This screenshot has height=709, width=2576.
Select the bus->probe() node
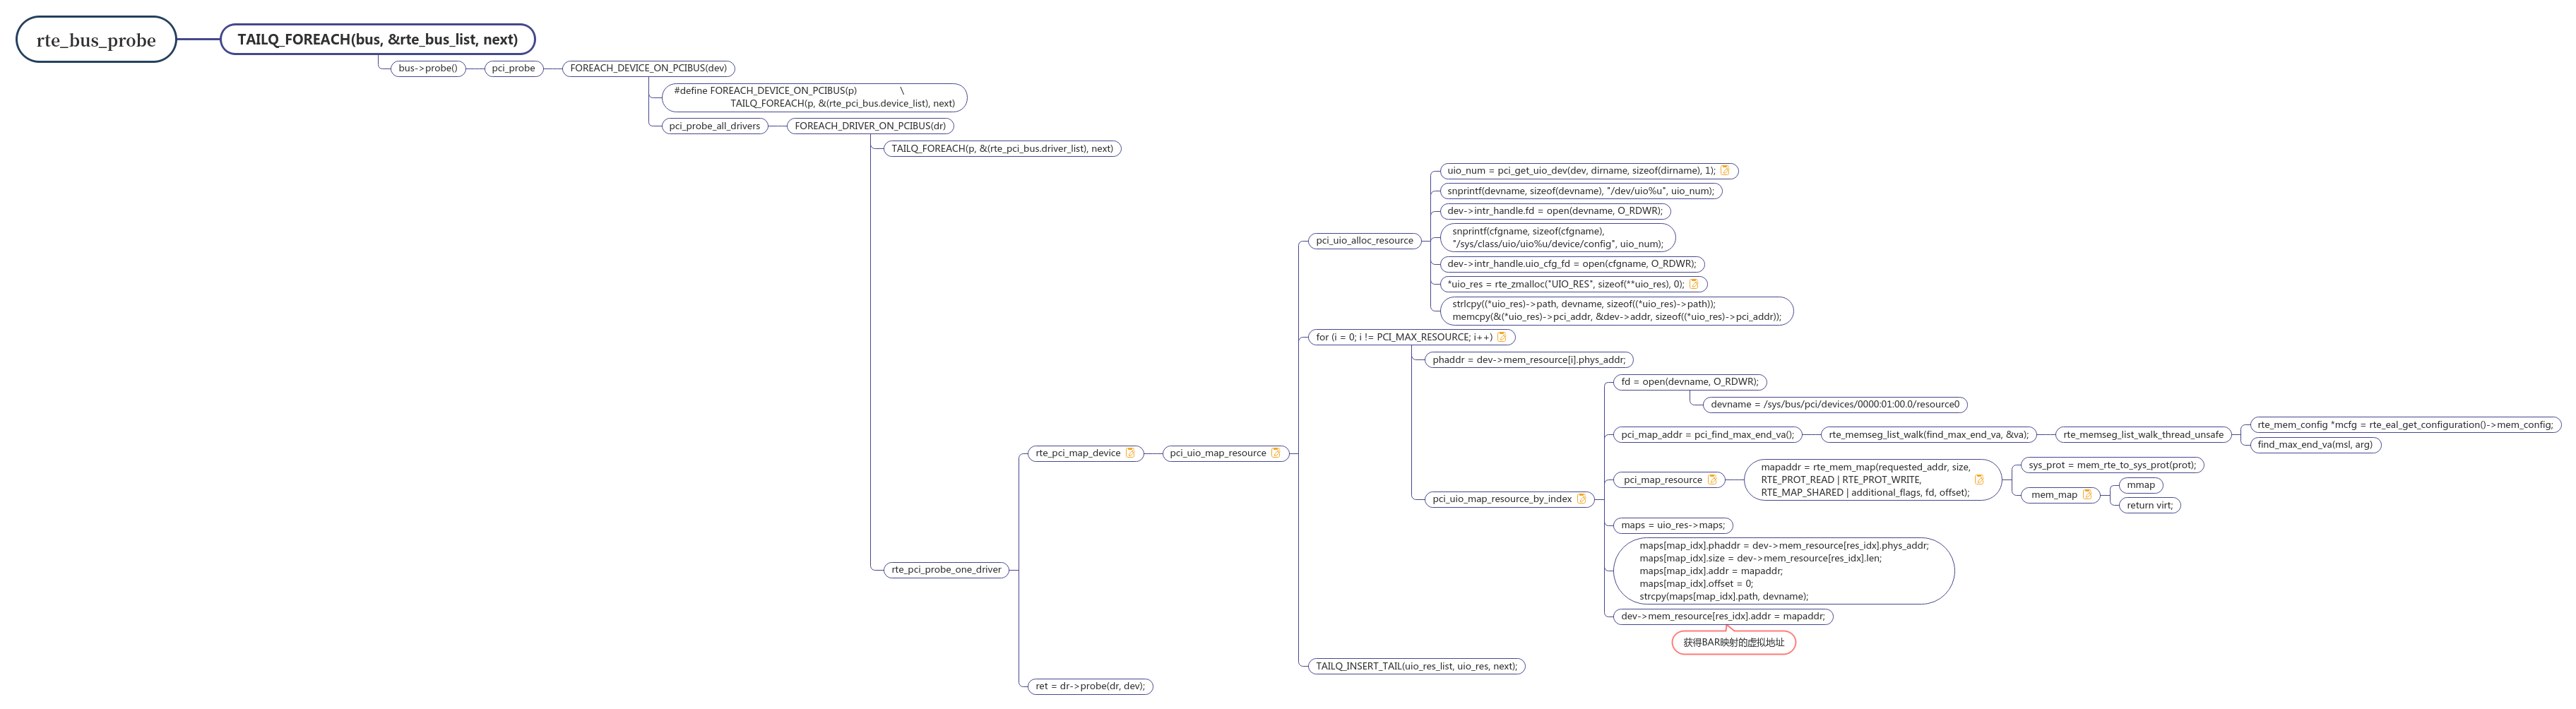click(x=428, y=68)
